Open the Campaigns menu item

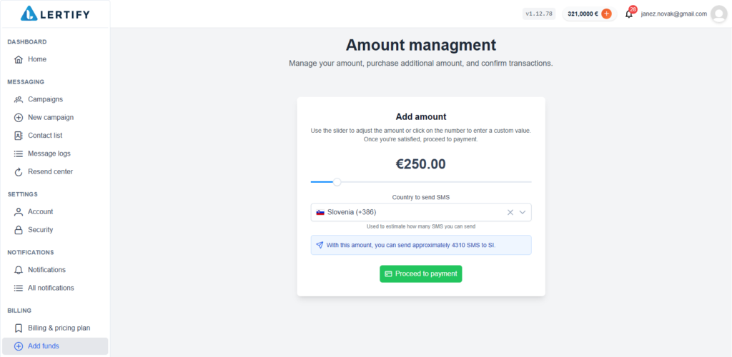pyautogui.click(x=45, y=99)
